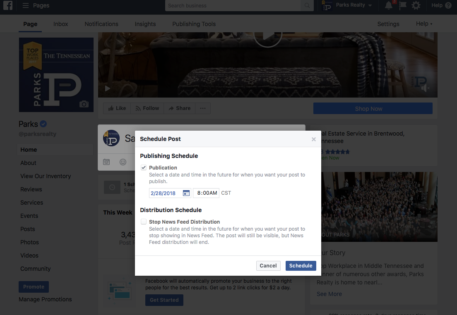Click the publication date field 2/28/2018
Image resolution: width=457 pixels, height=315 pixels.
coord(170,193)
